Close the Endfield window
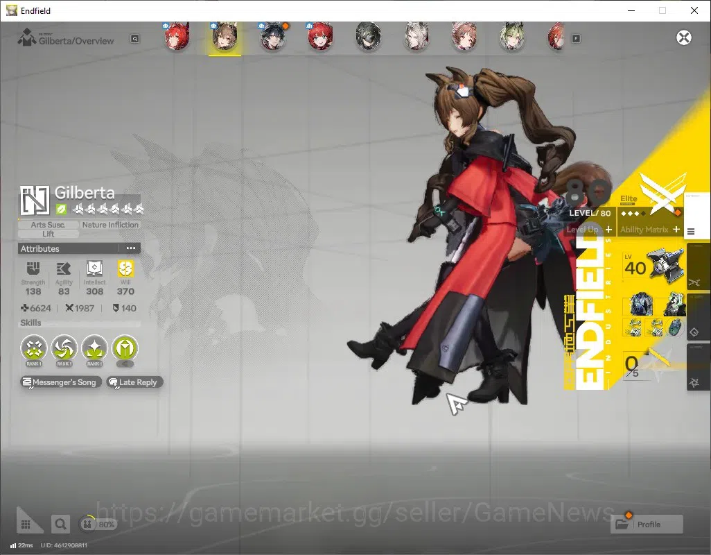 click(x=694, y=10)
